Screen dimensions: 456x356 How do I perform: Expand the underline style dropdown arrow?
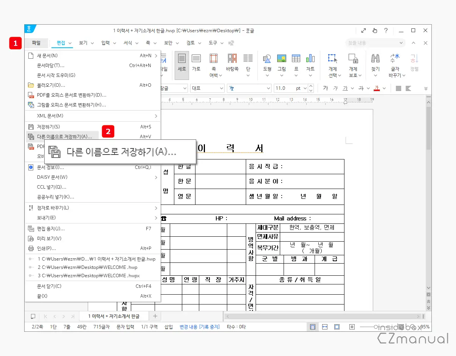[x=352, y=88]
